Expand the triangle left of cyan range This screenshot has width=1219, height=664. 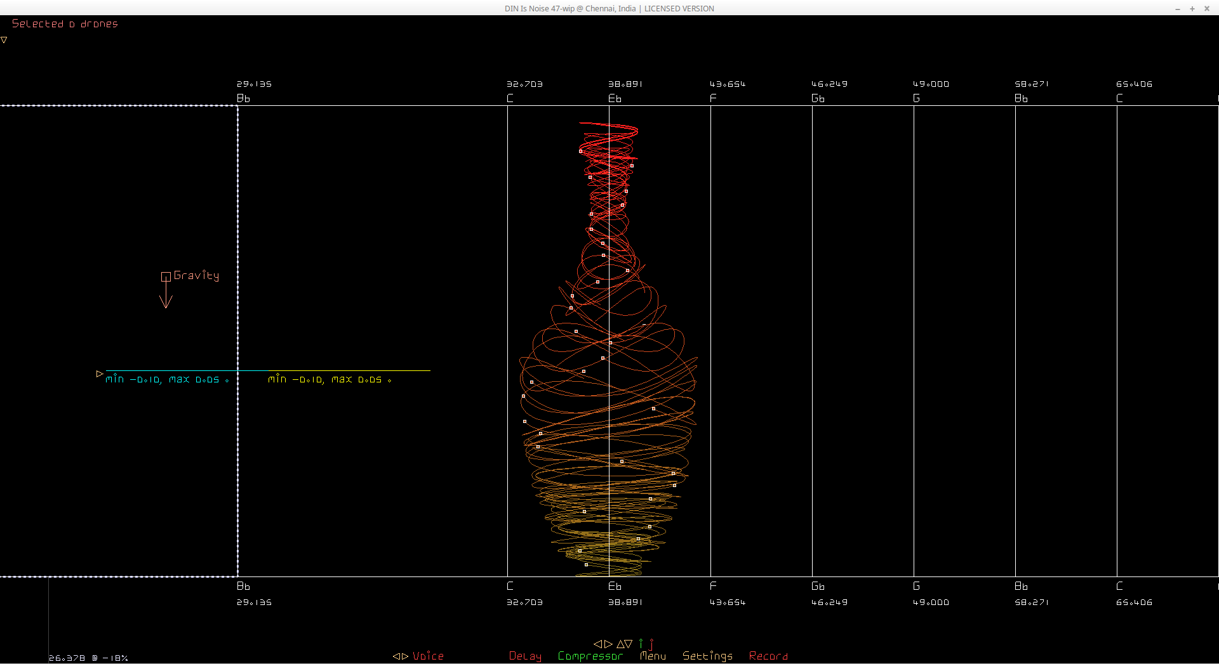coord(100,374)
